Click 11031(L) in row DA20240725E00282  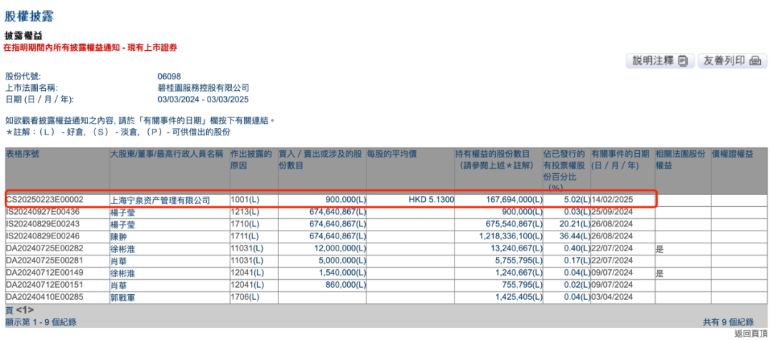click(247, 249)
